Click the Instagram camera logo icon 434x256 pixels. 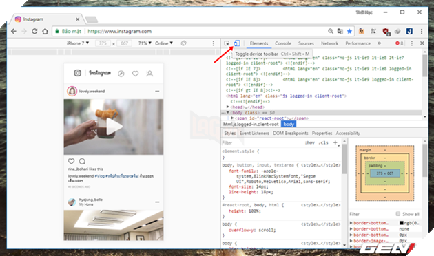pos(77,73)
